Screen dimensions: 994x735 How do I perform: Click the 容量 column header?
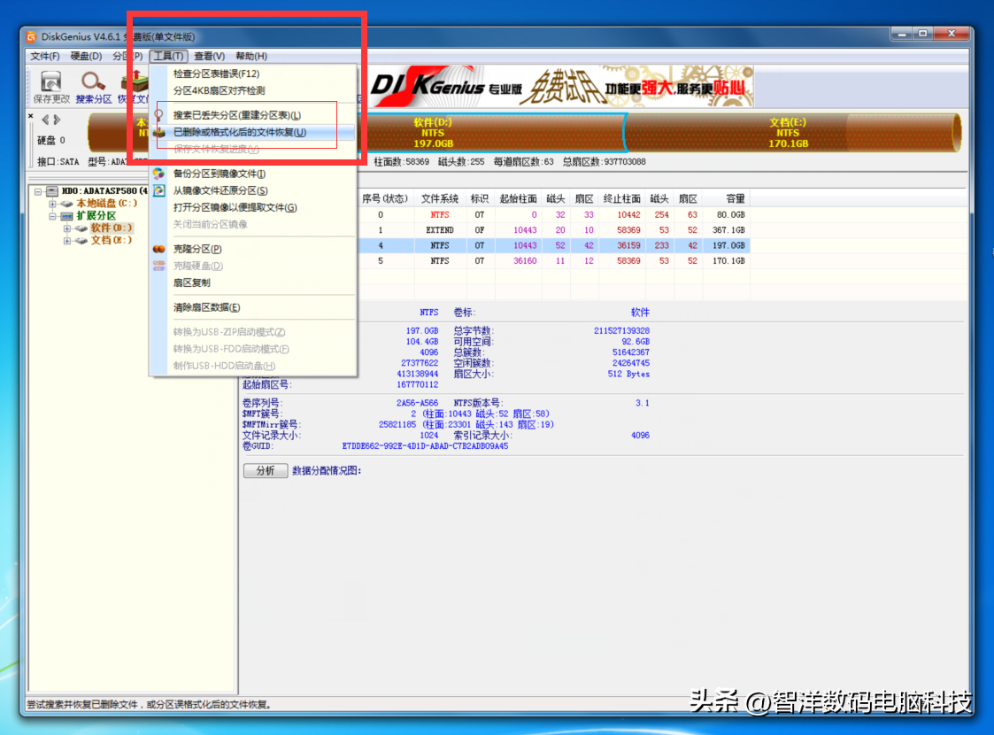[727, 199]
